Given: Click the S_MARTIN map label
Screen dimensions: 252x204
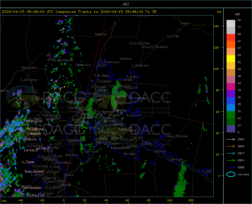Looking at the screenshot, I should point(116,125).
